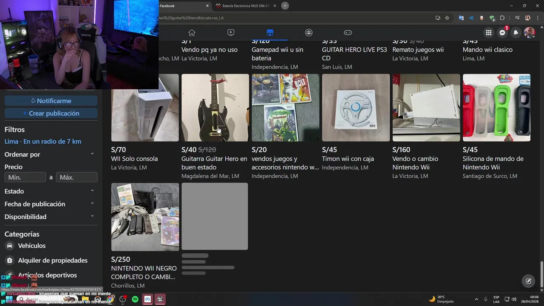Open Spotify from the taskbar

135,299
